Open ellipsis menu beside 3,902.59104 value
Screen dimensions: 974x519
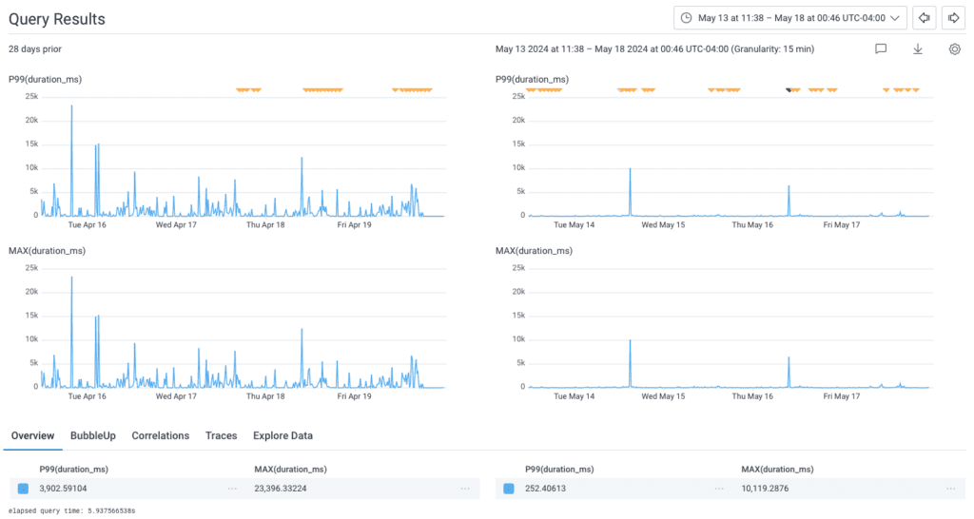[232, 489]
